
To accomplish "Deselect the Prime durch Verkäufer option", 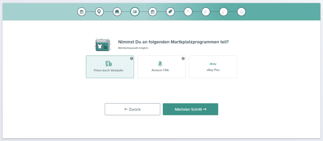I will coord(110,67).
